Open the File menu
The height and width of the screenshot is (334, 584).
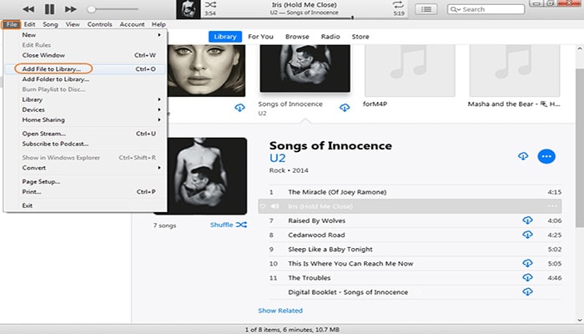[12, 24]
